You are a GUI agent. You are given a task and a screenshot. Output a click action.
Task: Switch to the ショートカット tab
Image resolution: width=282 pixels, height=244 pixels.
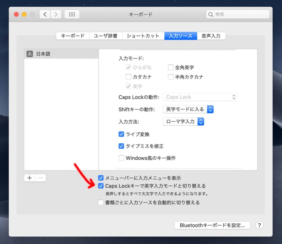pyautogui.click(x=143, y=36)
